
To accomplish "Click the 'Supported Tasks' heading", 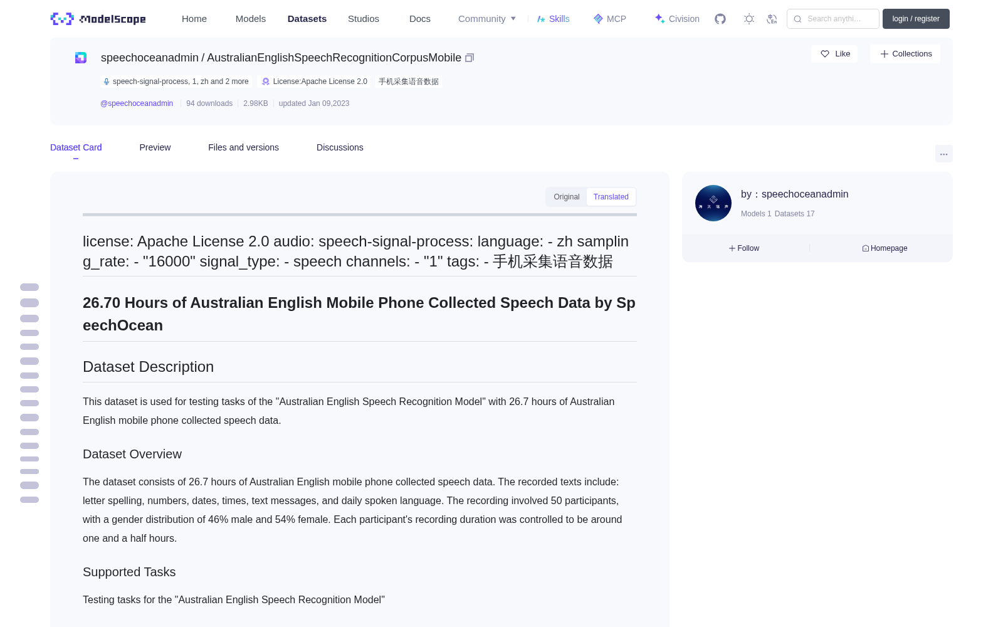I will 129,572.
